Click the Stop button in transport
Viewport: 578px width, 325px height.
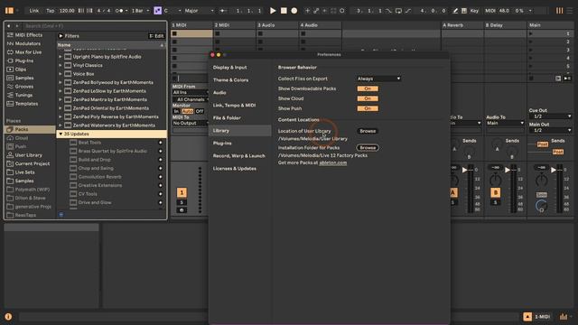tap(284, 11)
